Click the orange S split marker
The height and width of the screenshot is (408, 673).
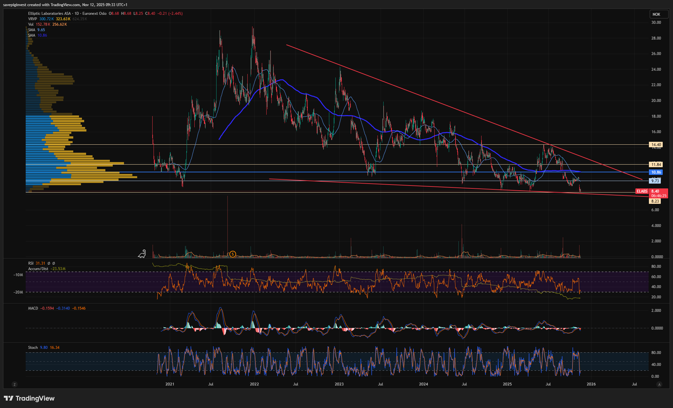pos(233,254)
